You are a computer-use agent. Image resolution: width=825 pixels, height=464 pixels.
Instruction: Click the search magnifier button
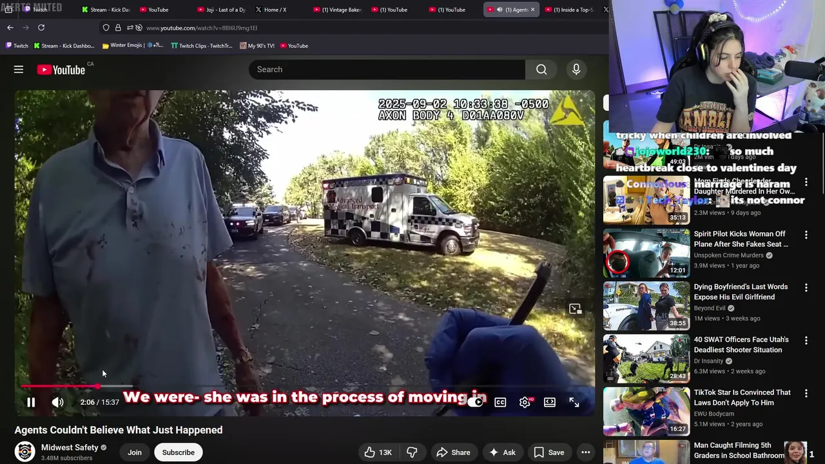coord(541,70)
